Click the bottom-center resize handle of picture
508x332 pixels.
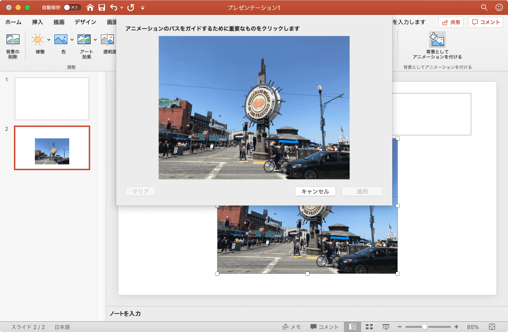coord(308,273)
